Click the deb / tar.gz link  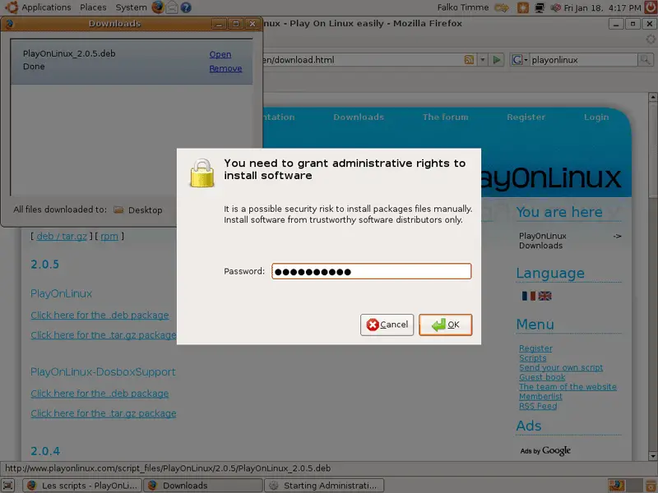pos(62,236)
